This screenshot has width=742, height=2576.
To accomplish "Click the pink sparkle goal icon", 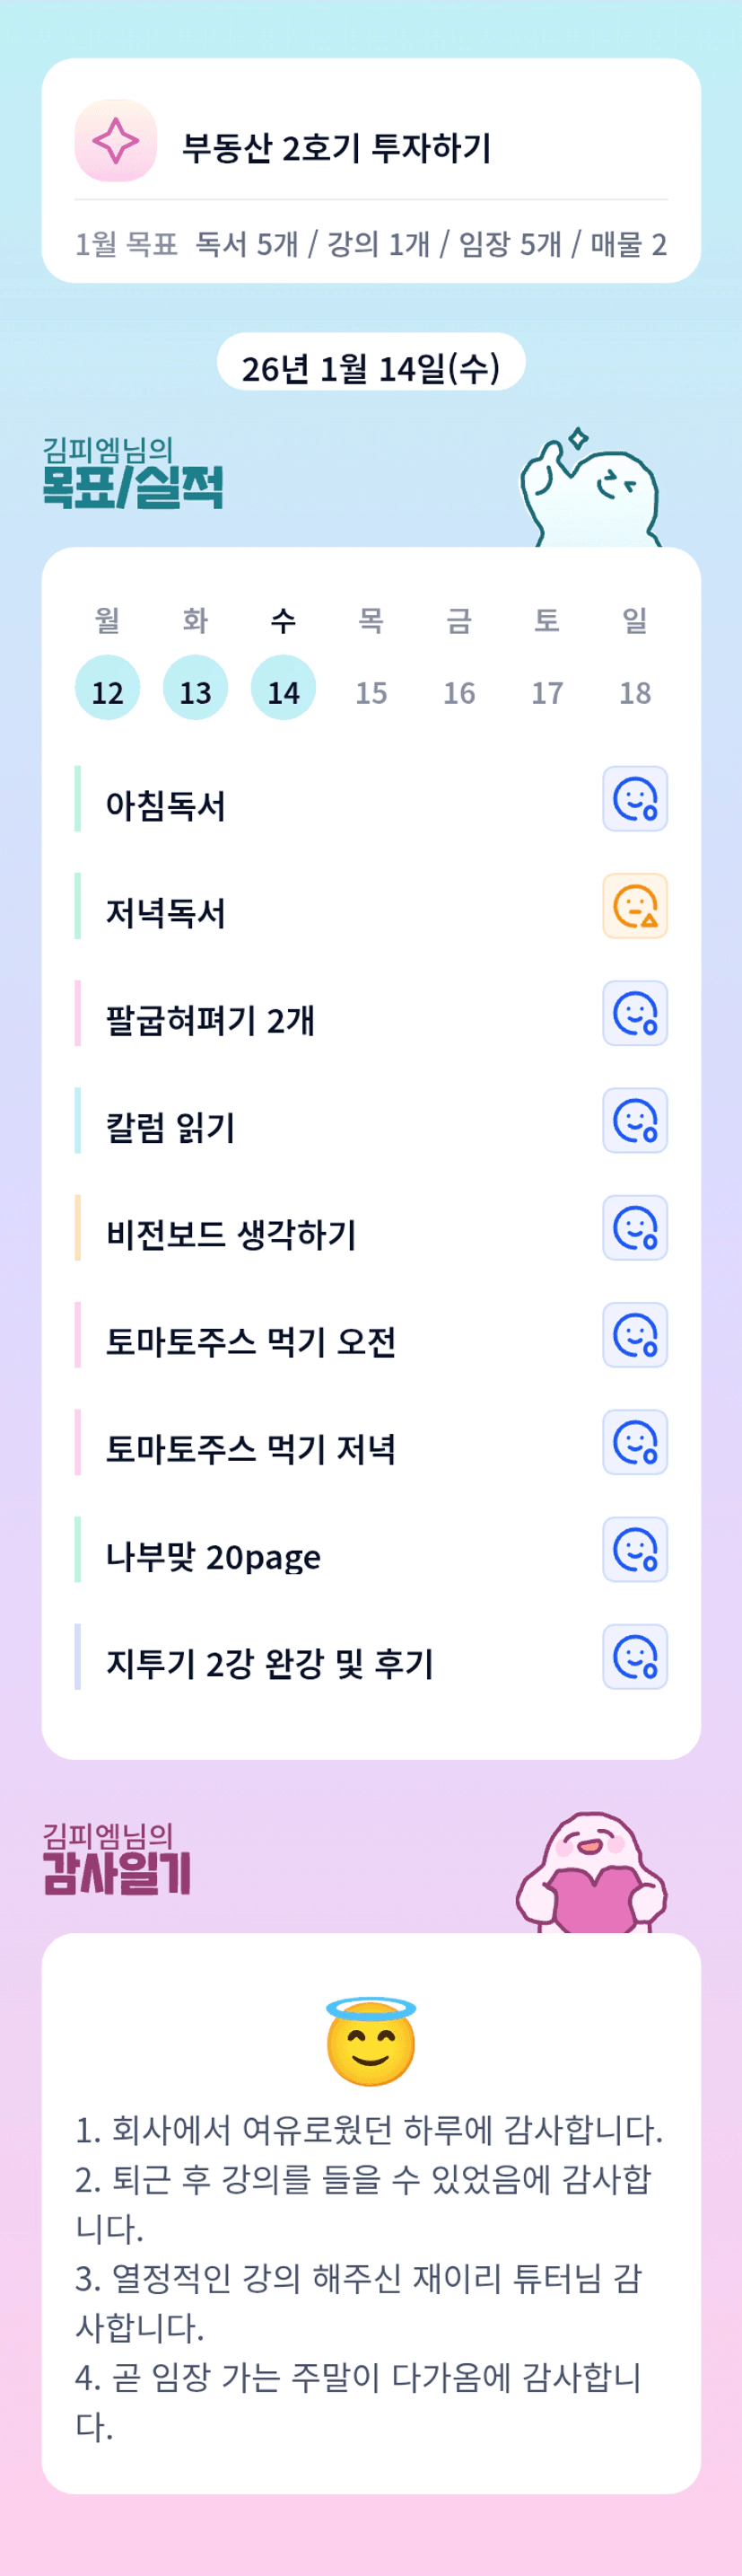I will 116,141.
